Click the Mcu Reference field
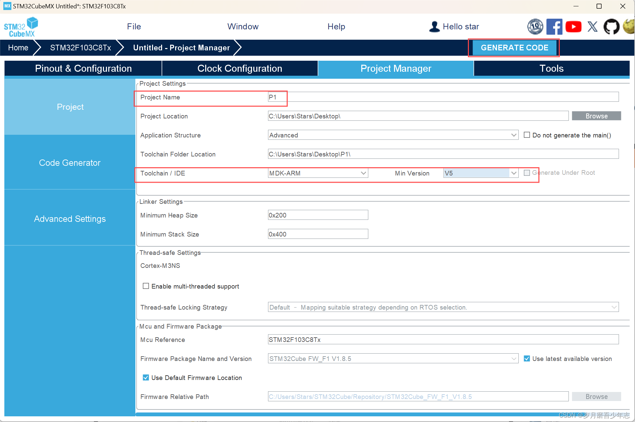 pos(443,340)
